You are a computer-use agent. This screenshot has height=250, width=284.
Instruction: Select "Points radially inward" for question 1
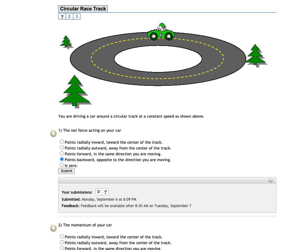tap(62, 142)
